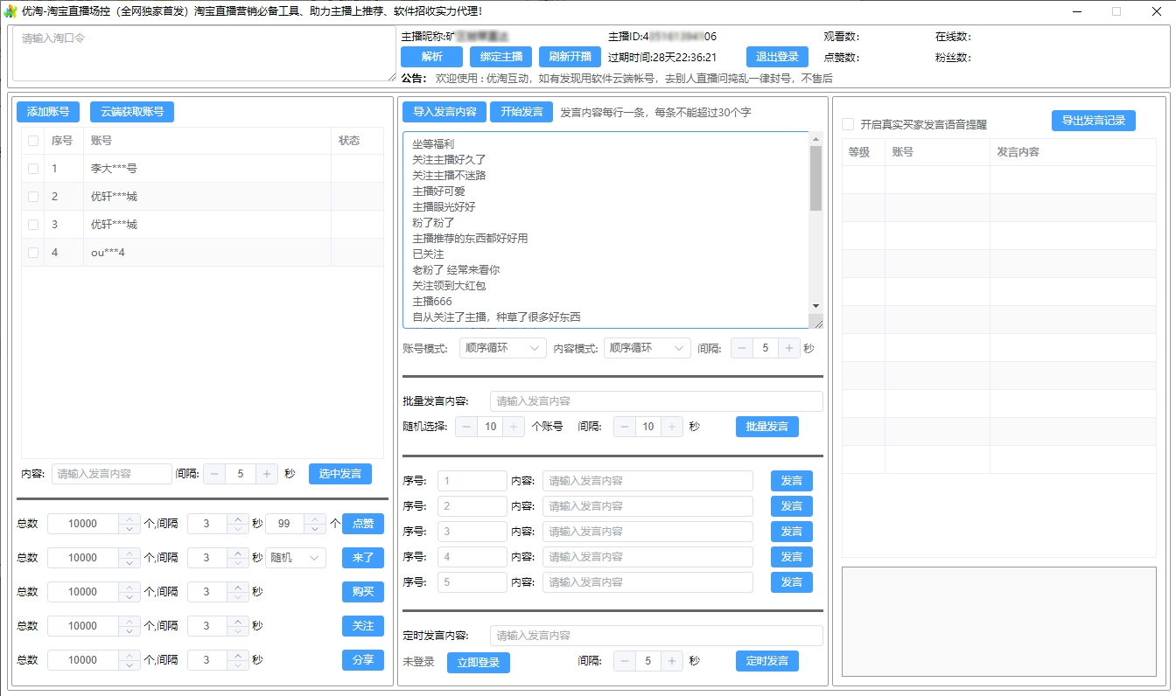Click the plus stepper beside 账号模式 interval
This screenshot has width=1176, height=696.
(x=789, y=348)
